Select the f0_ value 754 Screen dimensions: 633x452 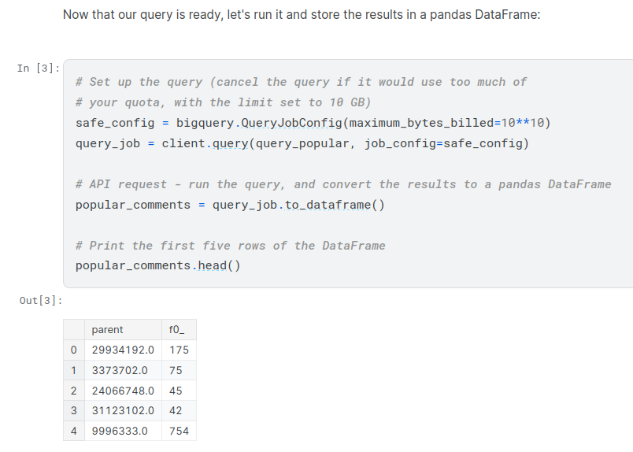(179, 431)
